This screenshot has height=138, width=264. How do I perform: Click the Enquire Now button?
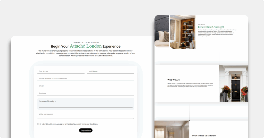86,130
